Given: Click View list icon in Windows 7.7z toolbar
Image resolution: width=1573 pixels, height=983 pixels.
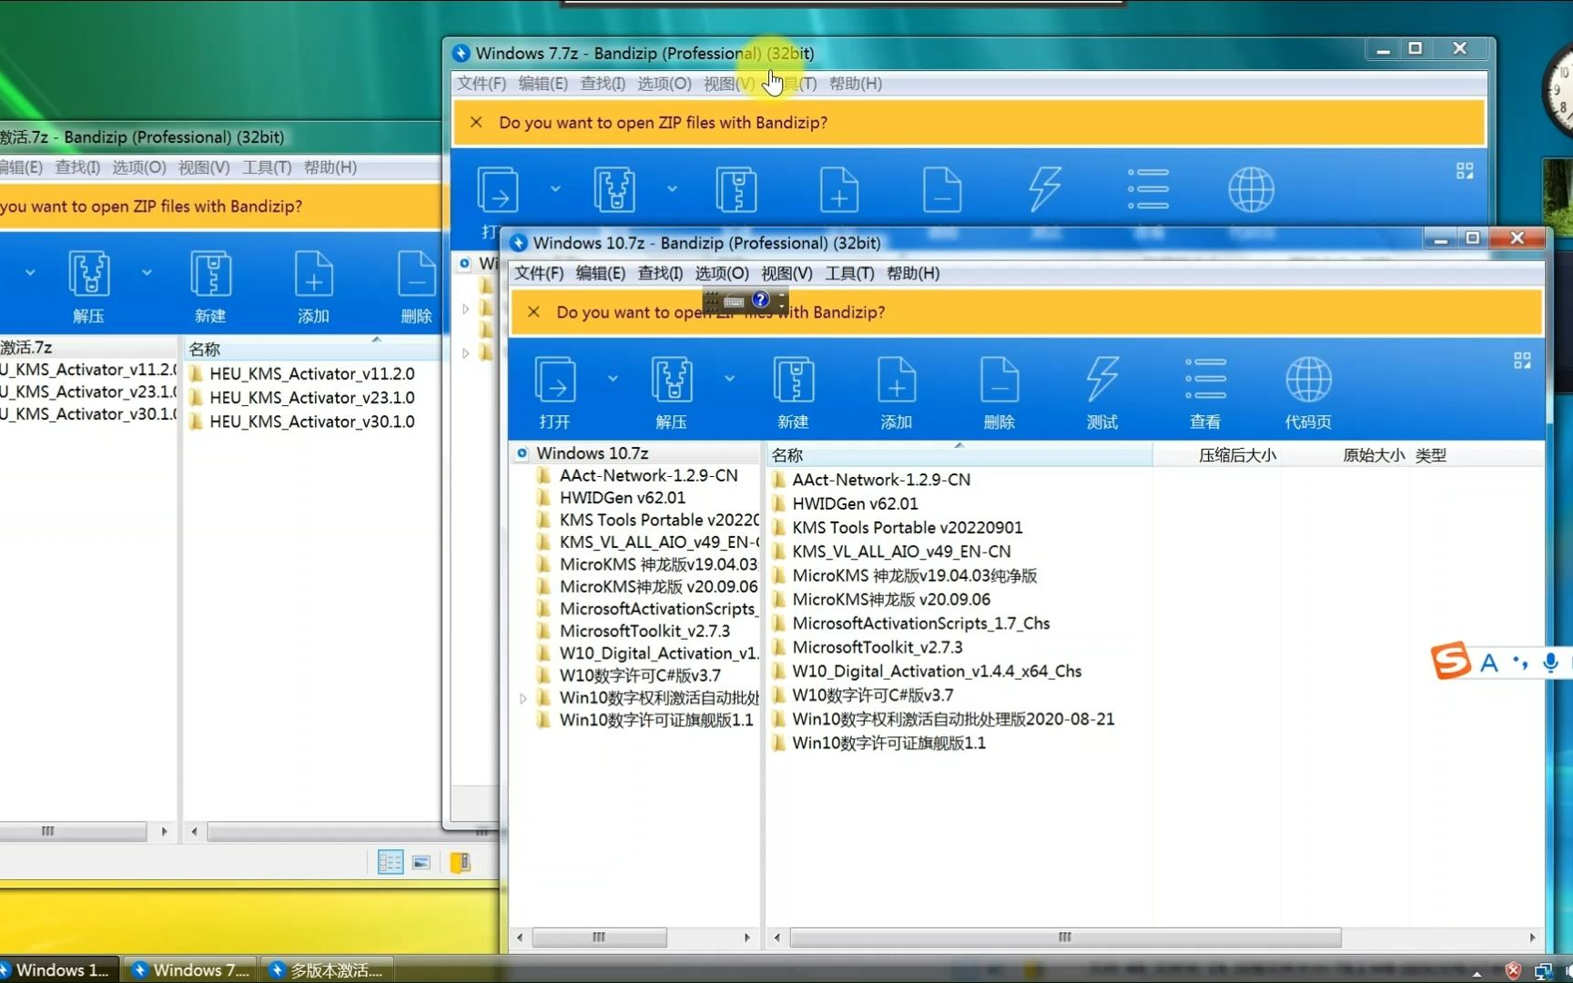Looking at the screenshot, I should tap(1148, 190).
